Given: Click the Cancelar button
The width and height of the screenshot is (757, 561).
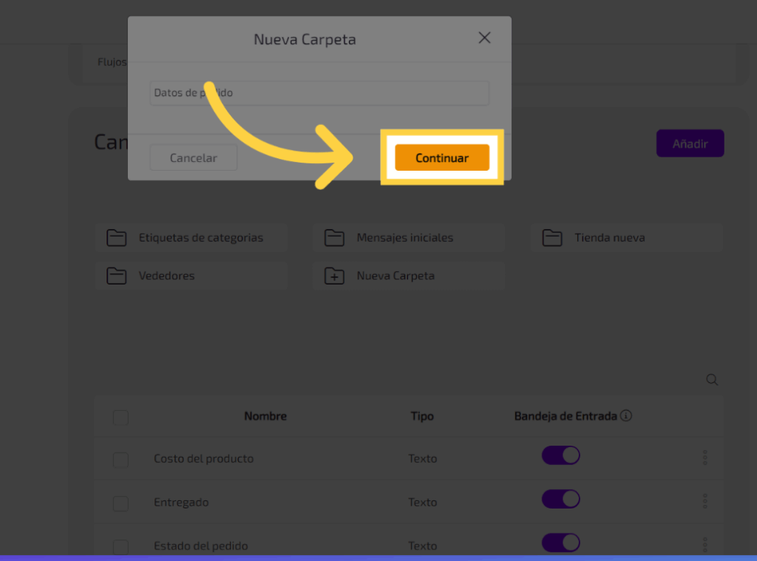Looking at the screenshot, I should click(x=193, y=157).
